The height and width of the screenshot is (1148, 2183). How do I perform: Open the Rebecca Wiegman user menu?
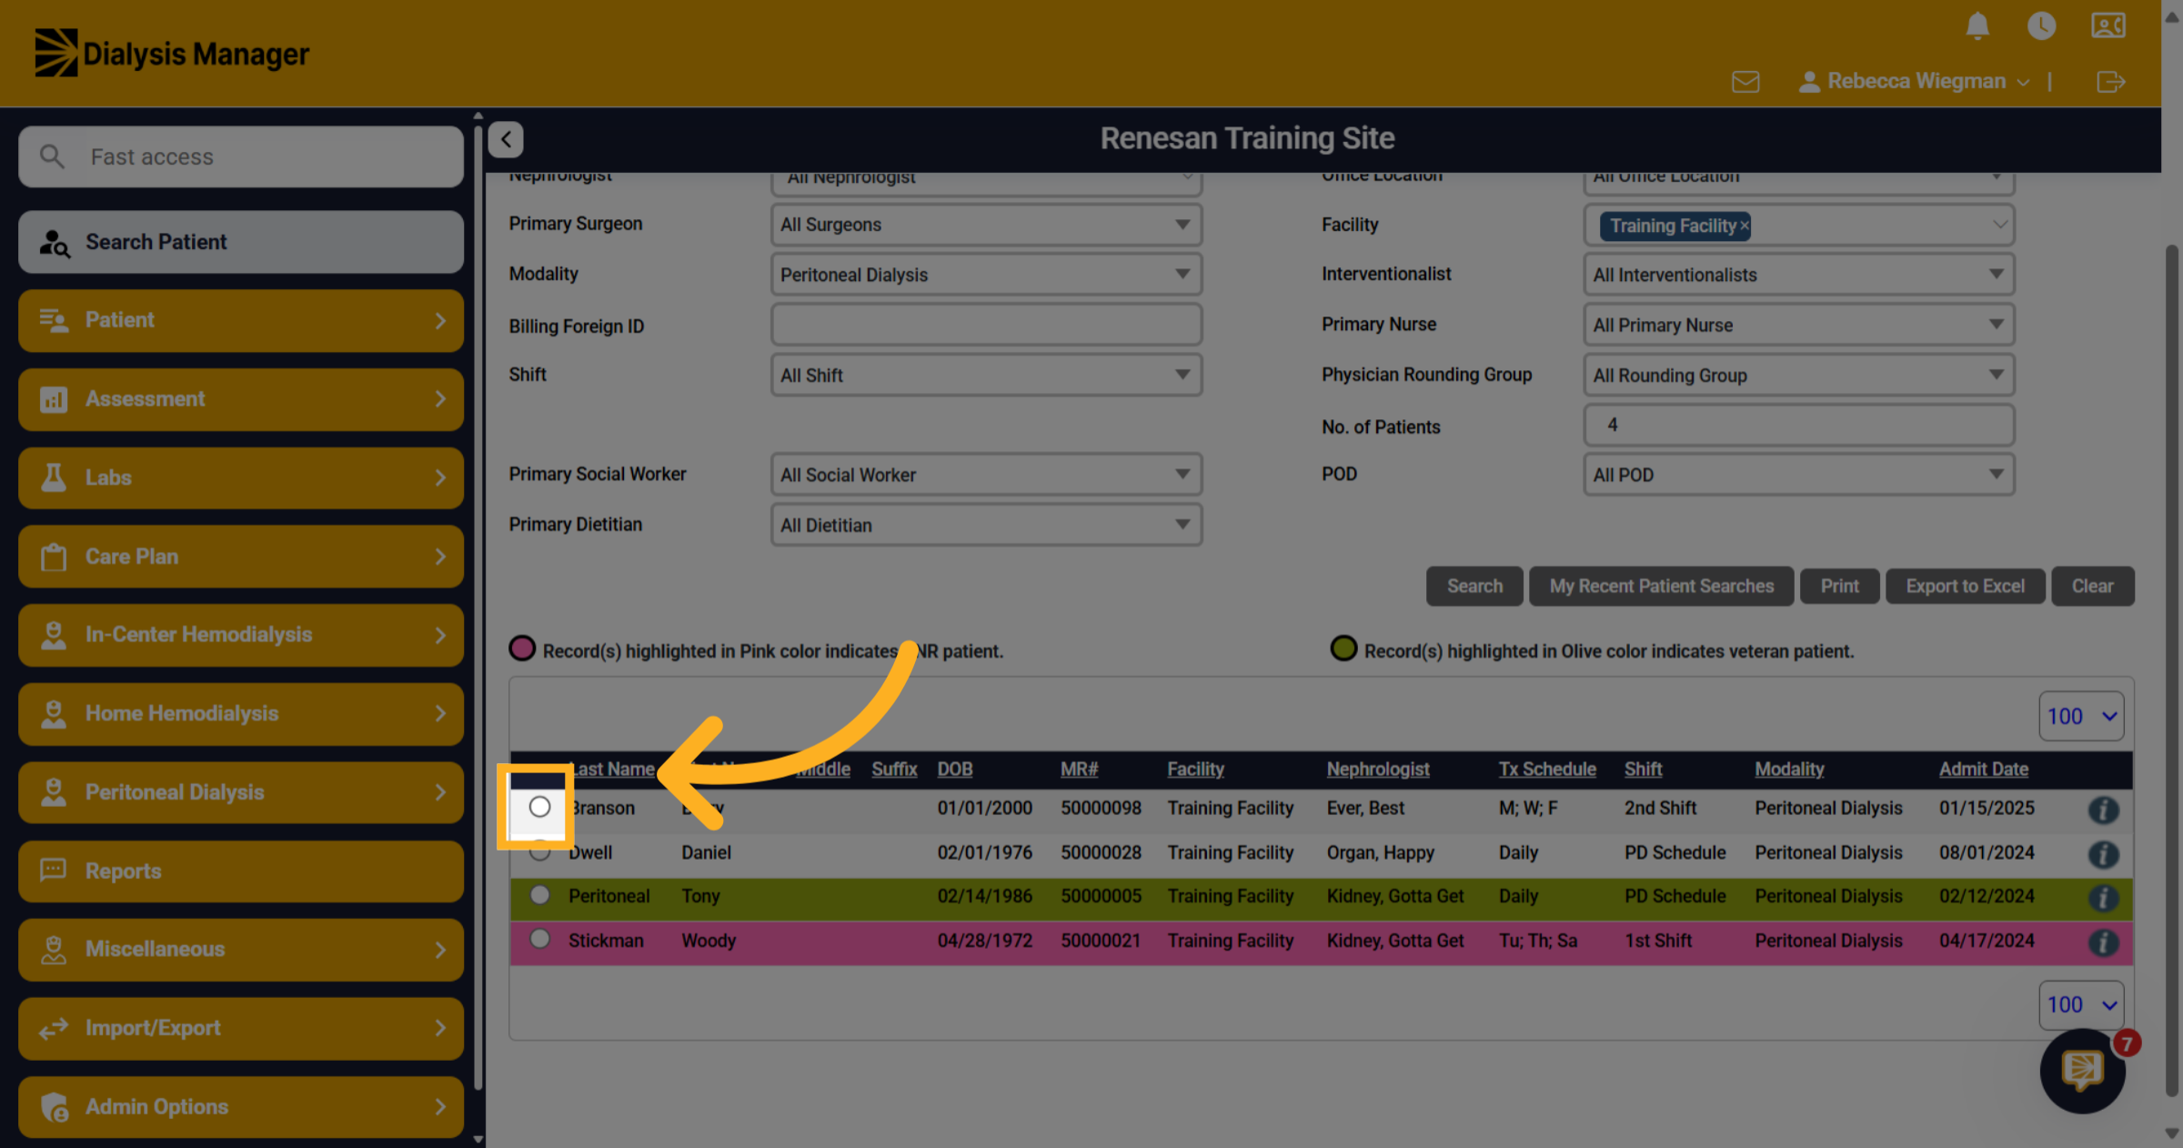[1915, 82]
